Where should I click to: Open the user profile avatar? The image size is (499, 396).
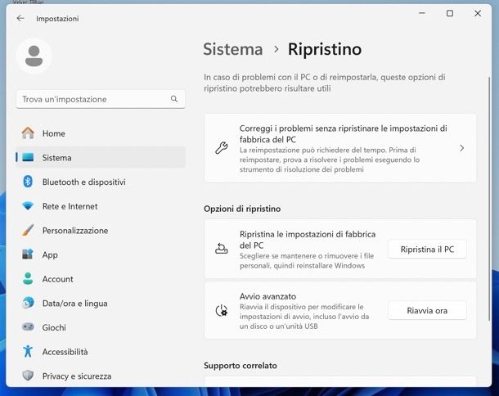point(34,56)
